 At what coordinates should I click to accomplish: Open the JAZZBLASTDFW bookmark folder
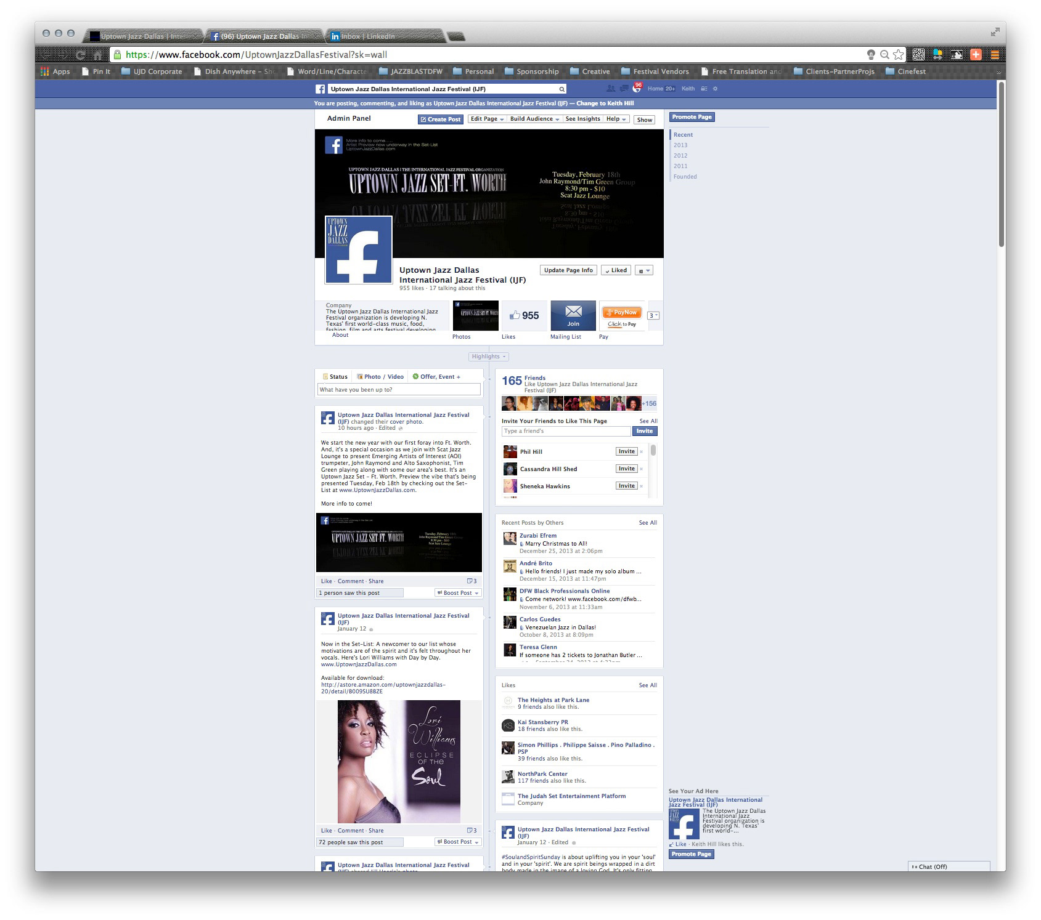pos(410,71)
